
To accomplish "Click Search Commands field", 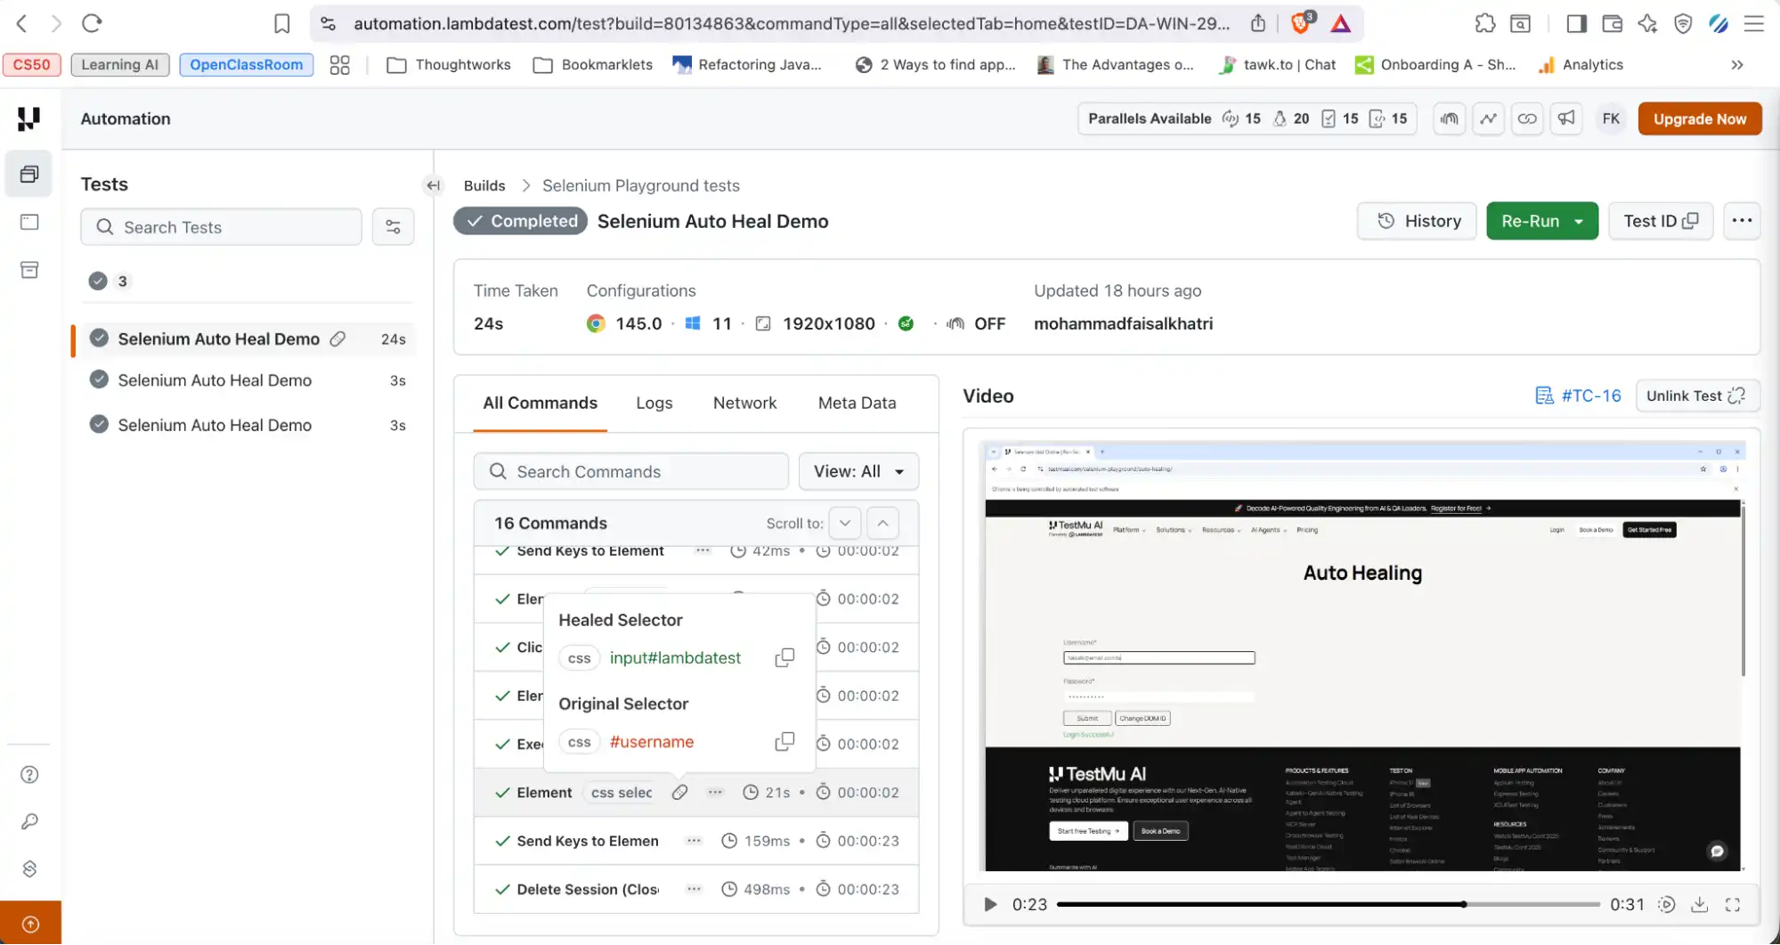I will [630, 472].
